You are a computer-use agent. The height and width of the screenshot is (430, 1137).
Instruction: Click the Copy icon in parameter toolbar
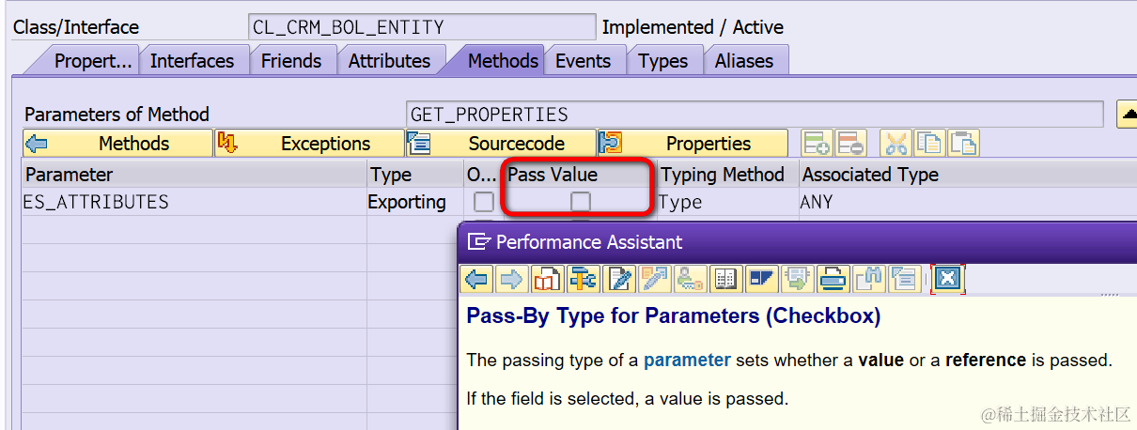pyautogui.click(x=929, y=144)
